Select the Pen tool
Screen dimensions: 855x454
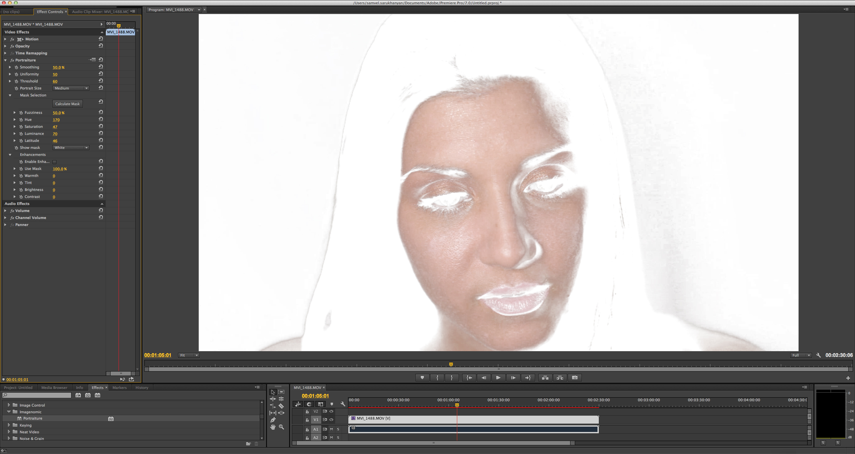pos(273,420)
